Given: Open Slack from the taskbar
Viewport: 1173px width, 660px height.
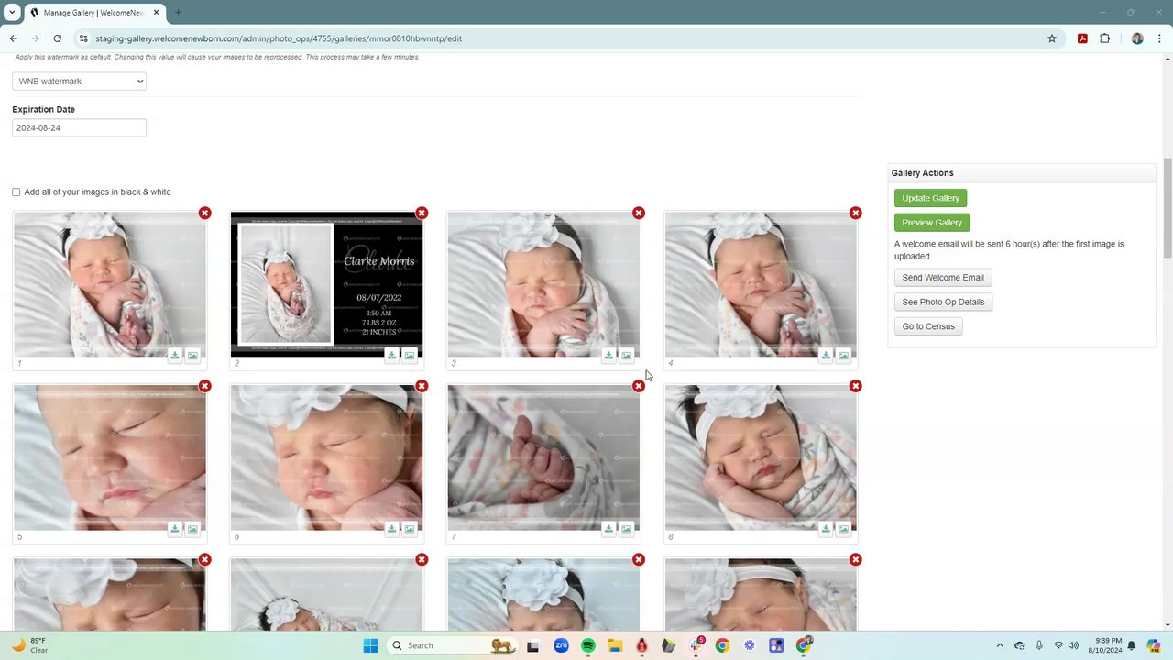Looking at the screenshot, I should point(696,645).
